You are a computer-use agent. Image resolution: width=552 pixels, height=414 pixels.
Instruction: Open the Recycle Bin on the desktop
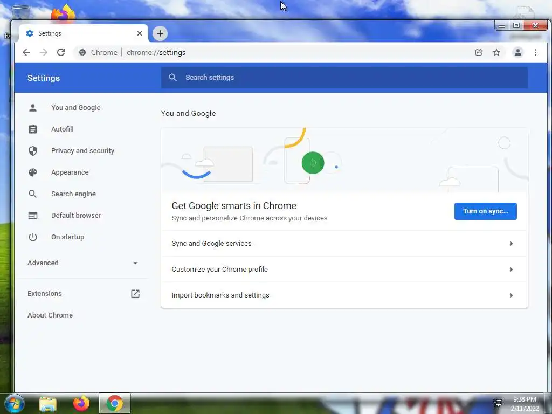tap(21, 12)
